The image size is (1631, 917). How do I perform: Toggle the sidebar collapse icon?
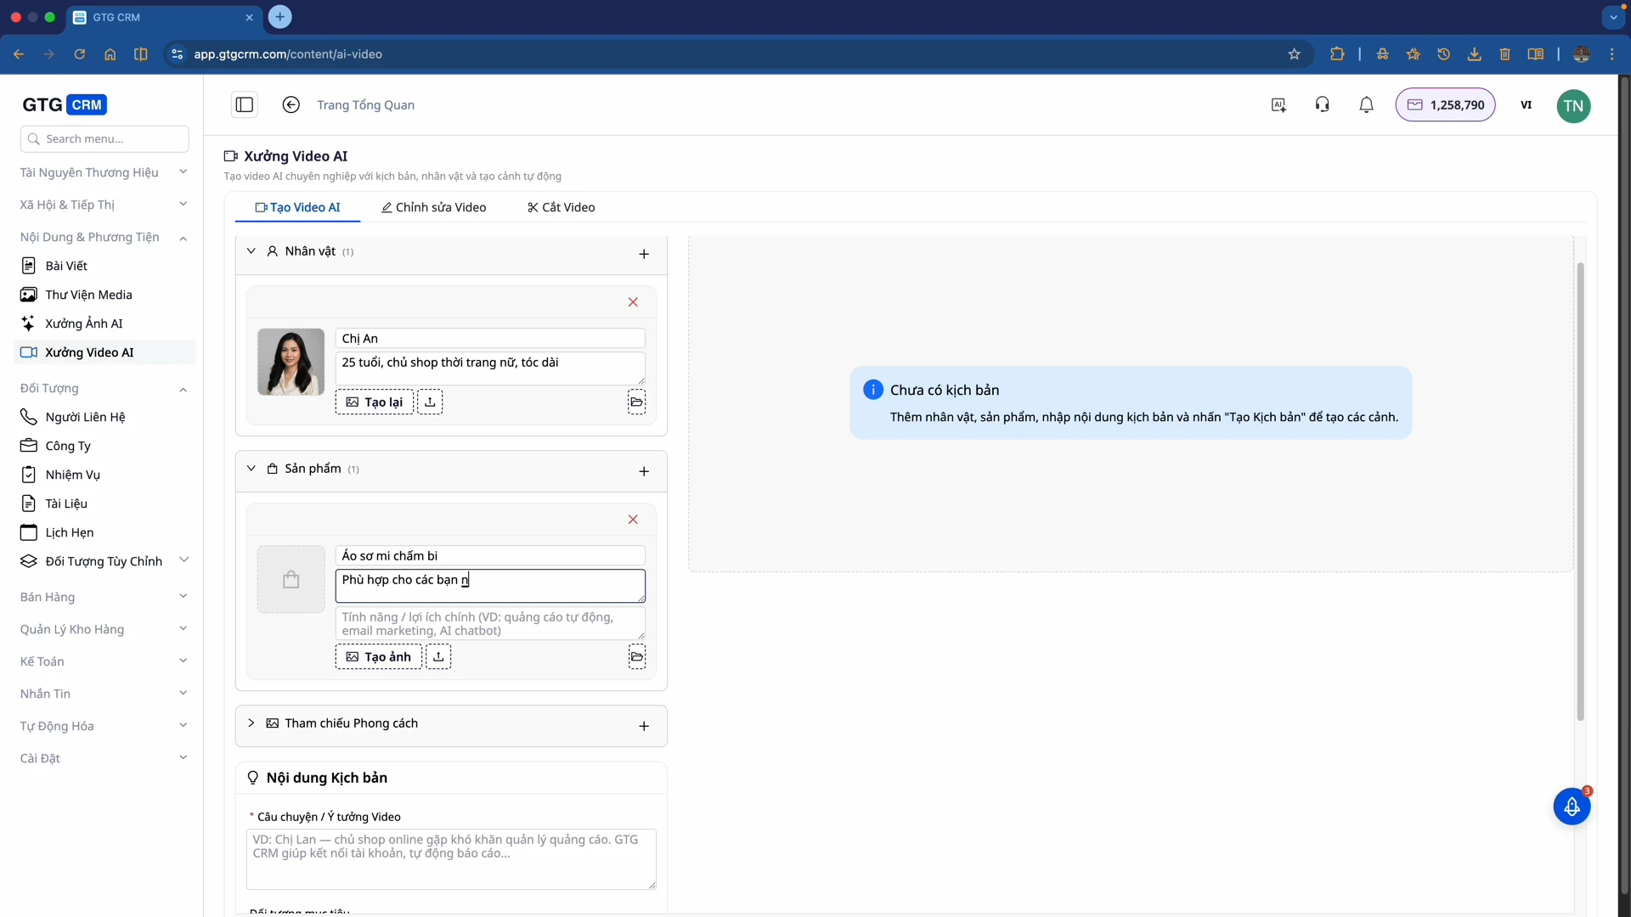point(245,104)
